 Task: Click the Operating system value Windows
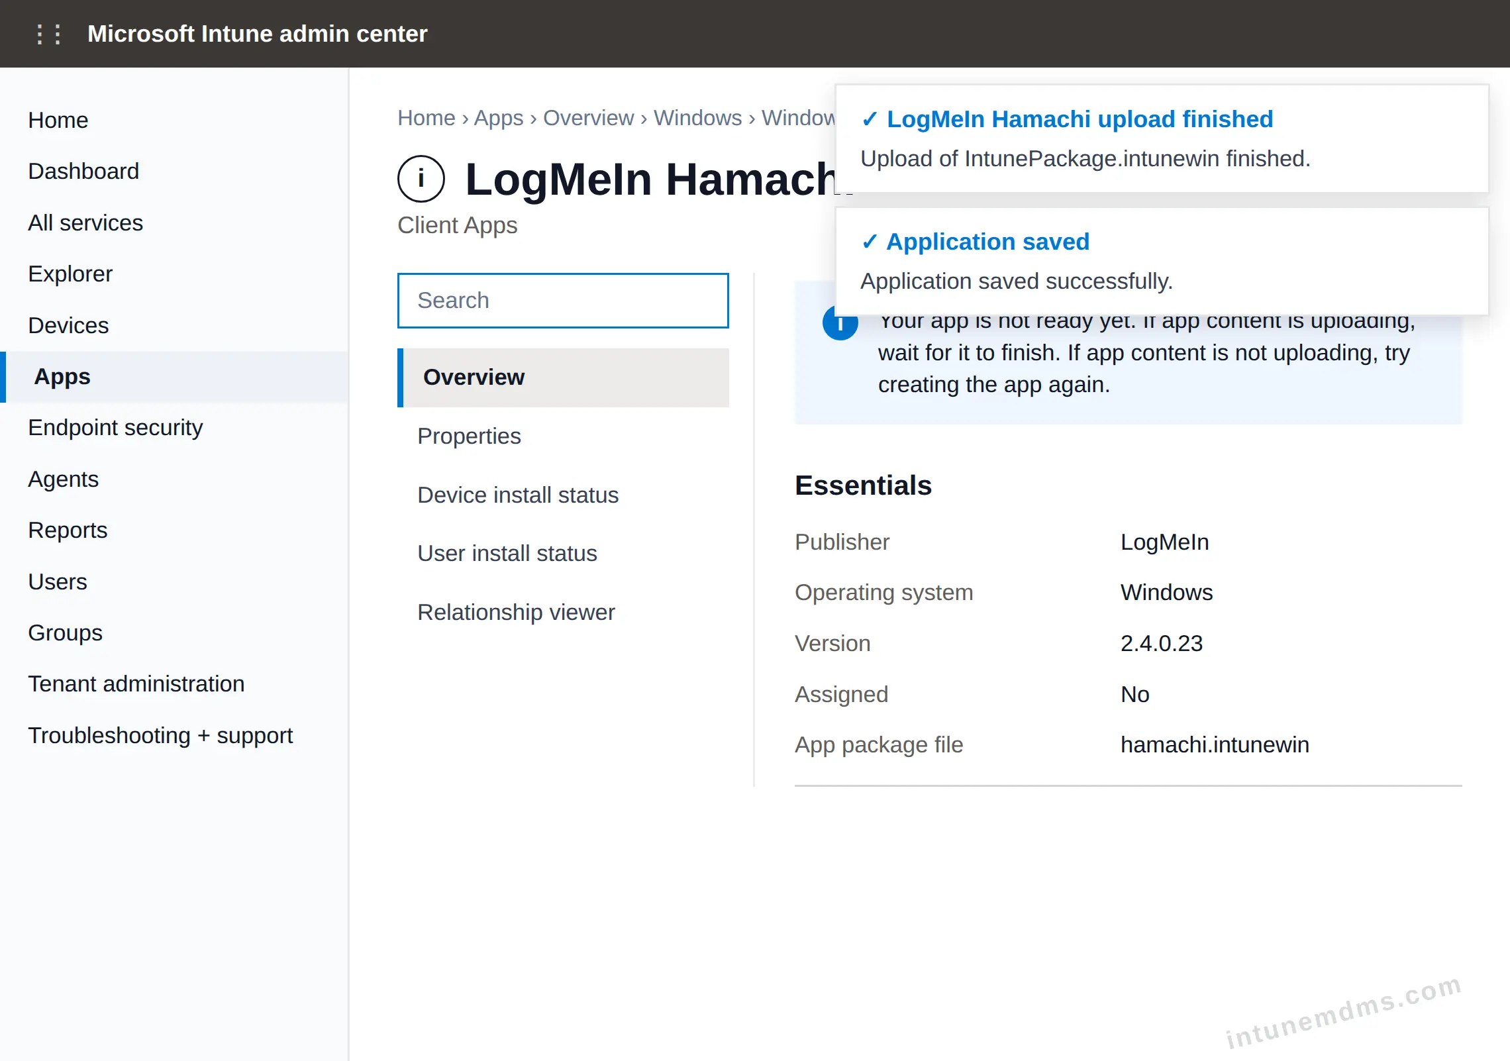point(1166,592)
